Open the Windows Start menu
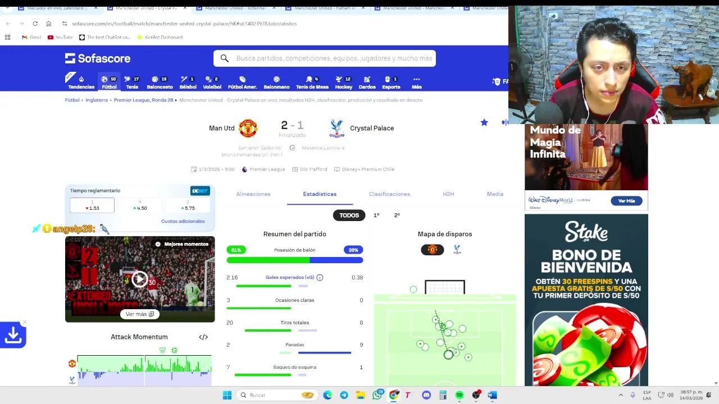Image resolution: width=719 pixels, height=404 pixels. [227, 395]
